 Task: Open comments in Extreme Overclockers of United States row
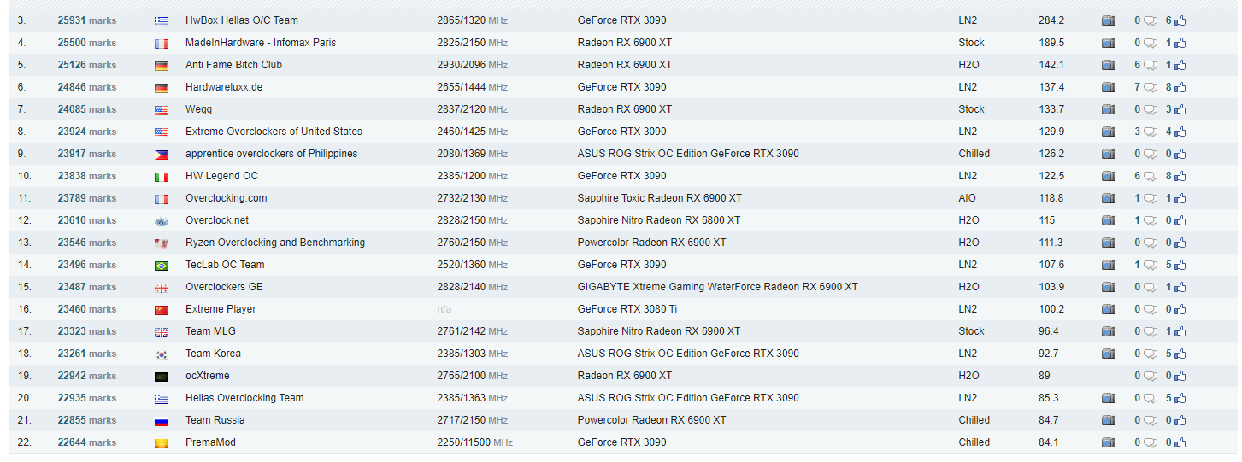[1151, 132]
